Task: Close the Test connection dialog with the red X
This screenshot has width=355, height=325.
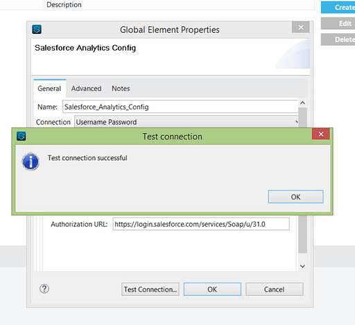Action: (321, 134)
